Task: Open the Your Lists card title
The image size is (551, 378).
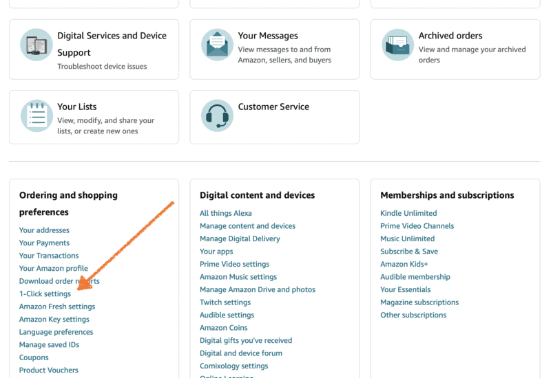Action: (77, 107)
